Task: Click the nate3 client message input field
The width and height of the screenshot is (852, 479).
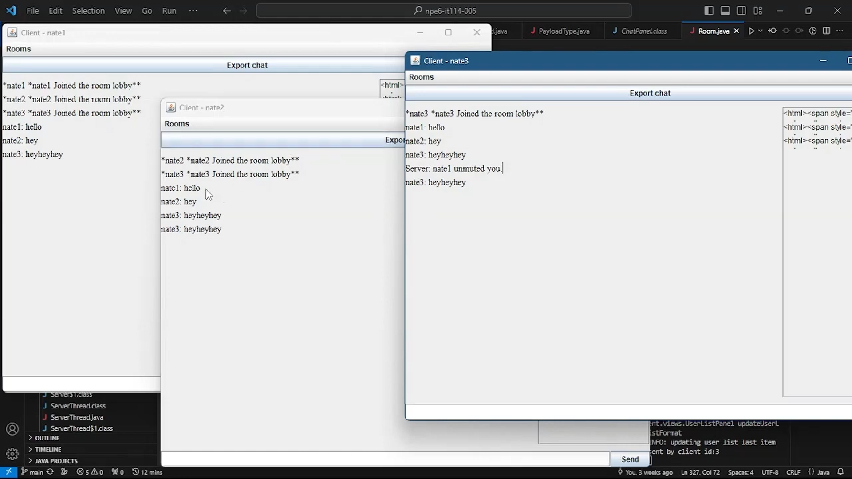Action: [x=621, y=412]
